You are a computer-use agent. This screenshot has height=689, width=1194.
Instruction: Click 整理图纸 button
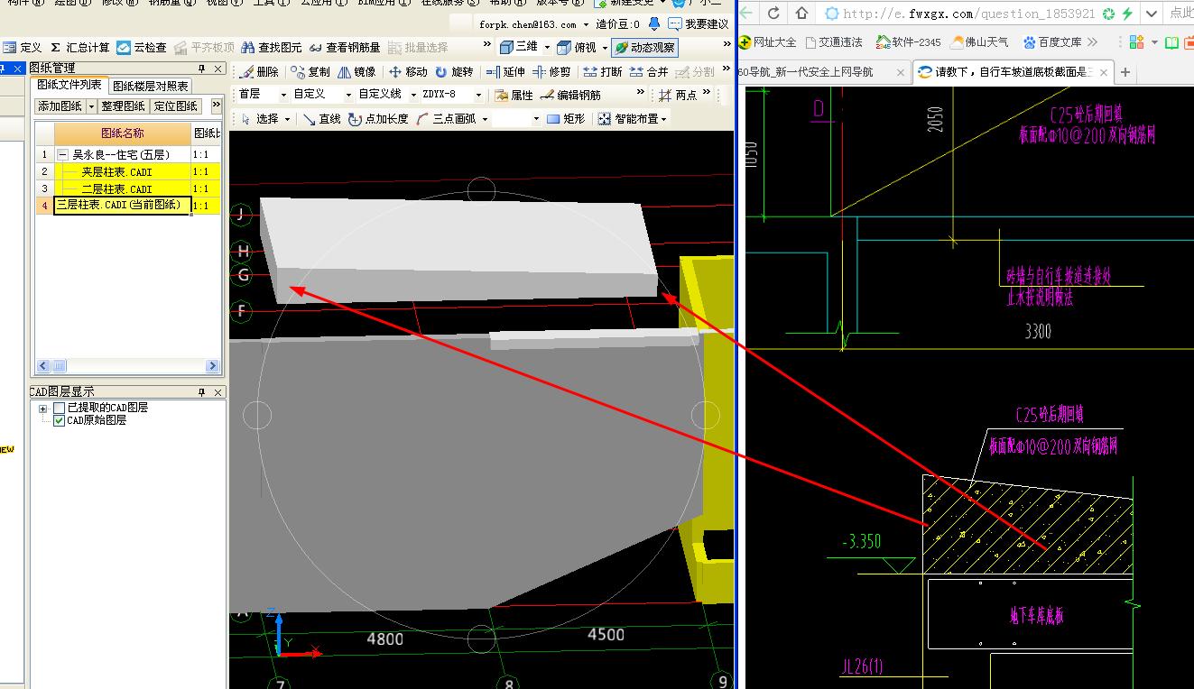pos(123,106)
